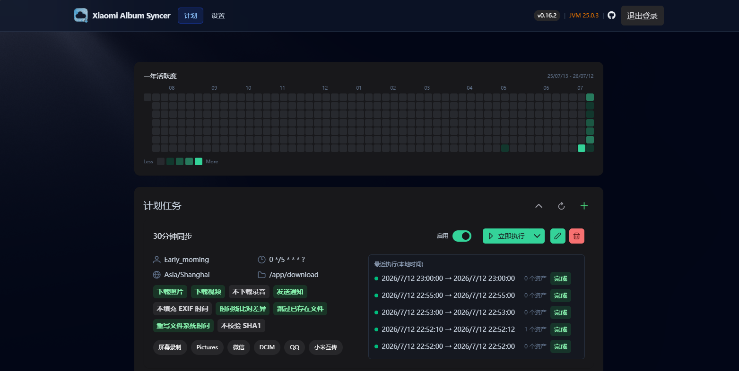Click the Xiaomi Album Syncer cloud logo

pos(81,16)
